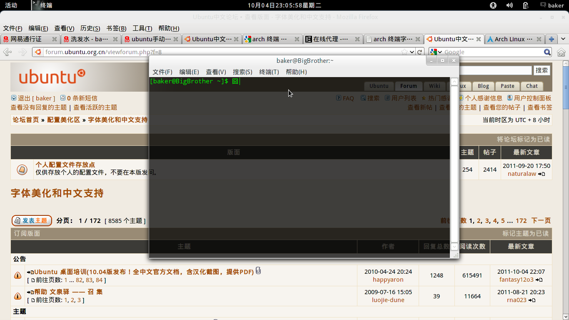Click 将论坛标记为已读 link
Viewport: 569px width, 320px height.
pos(524,139)
